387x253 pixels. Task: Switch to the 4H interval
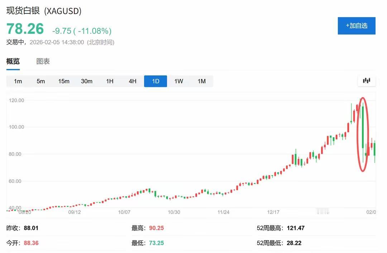(x=132, y=81)
